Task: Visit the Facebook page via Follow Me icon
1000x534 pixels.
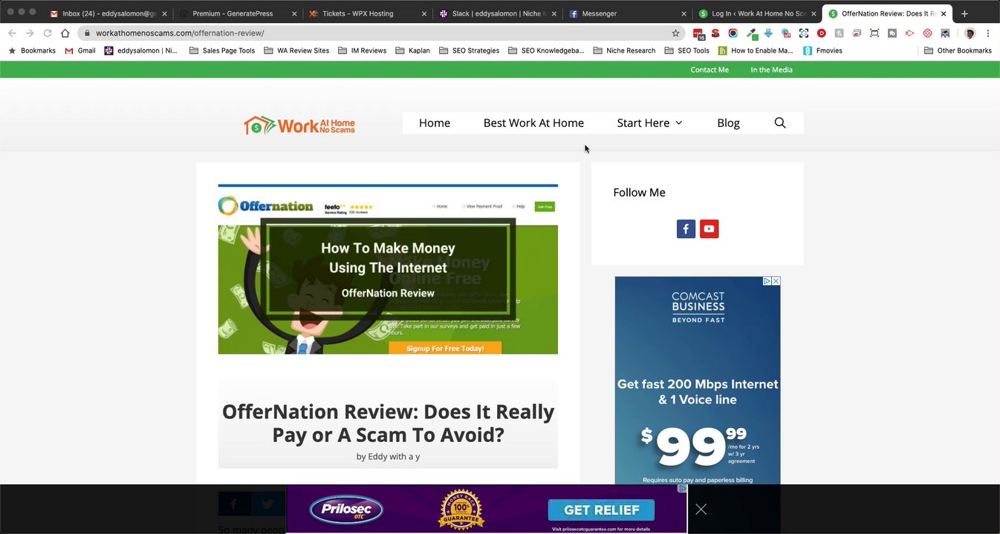Action: click(x=686, y=229)
